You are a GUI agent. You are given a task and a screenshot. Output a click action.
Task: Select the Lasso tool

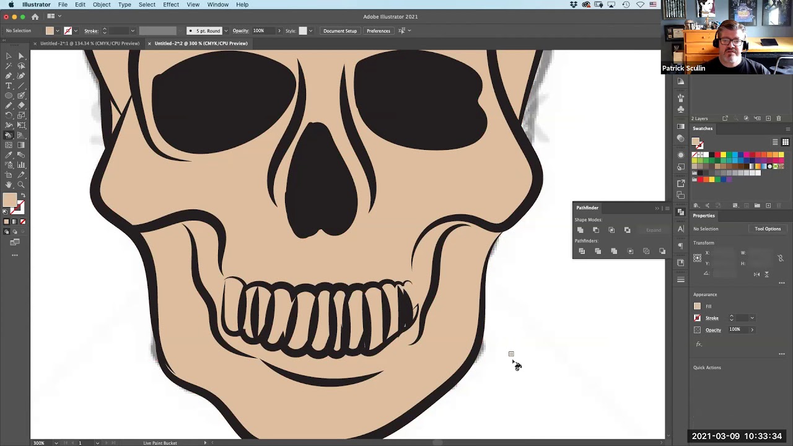21,66
